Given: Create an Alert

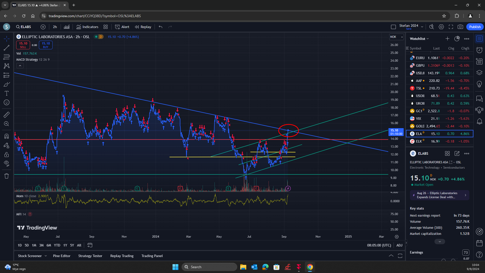Looking at the screenshot, I should coord(122,27).
